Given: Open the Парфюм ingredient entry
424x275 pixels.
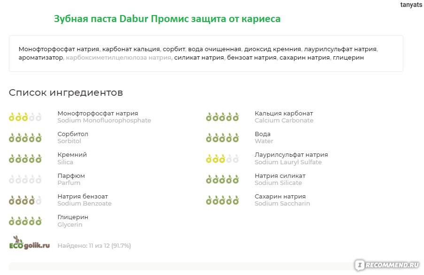Looking at the screenshot, I should [71, 176].
